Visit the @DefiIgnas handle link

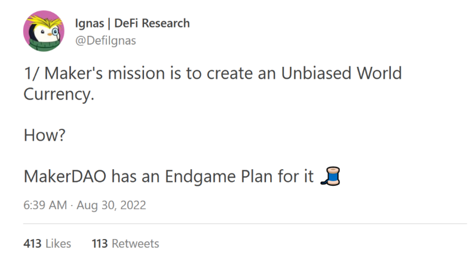point(106,41)
